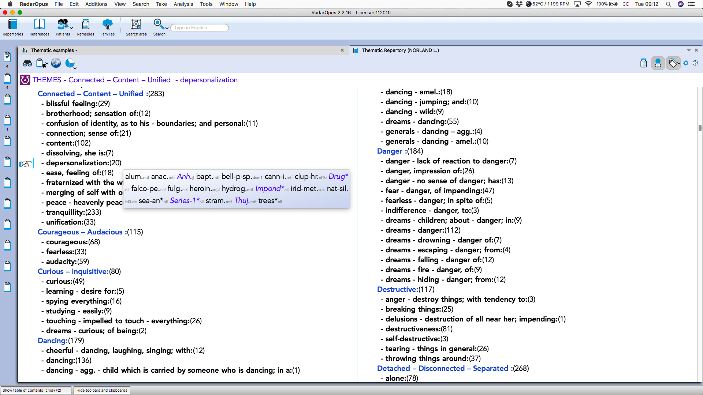Image resolution: width=703 pixels, height=395 pixels.
Task: Click the Wi-Fi status icon
Action: (x=589, y=4)
